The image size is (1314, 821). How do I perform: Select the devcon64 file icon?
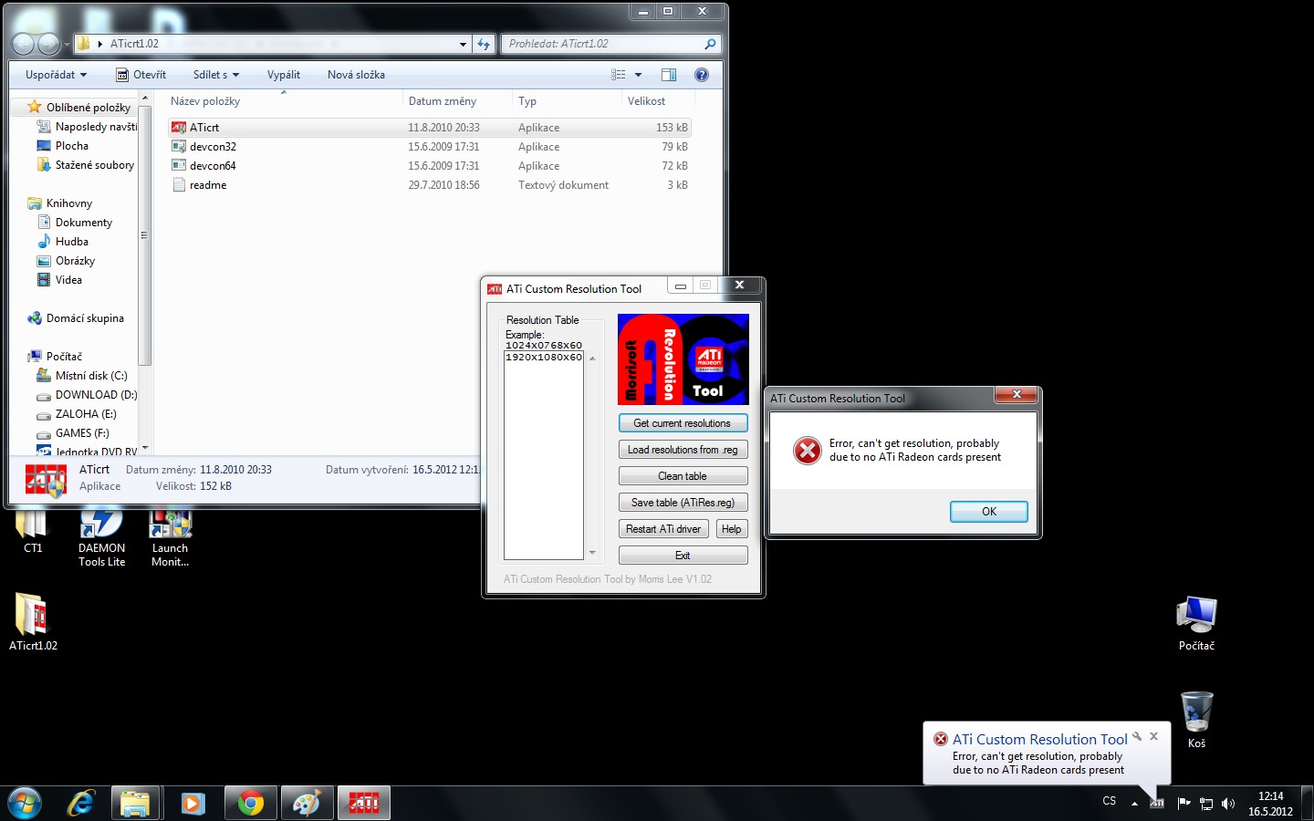click(179, 166)
